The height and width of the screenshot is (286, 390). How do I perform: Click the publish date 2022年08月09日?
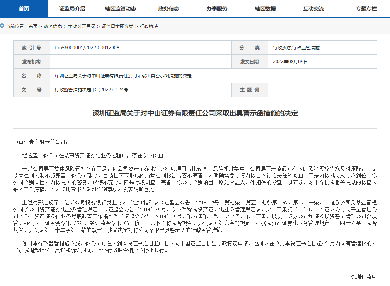click(290, 62)
